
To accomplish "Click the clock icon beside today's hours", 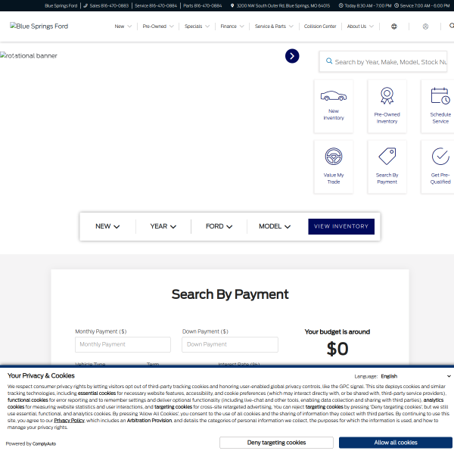I will coord(340,5).
